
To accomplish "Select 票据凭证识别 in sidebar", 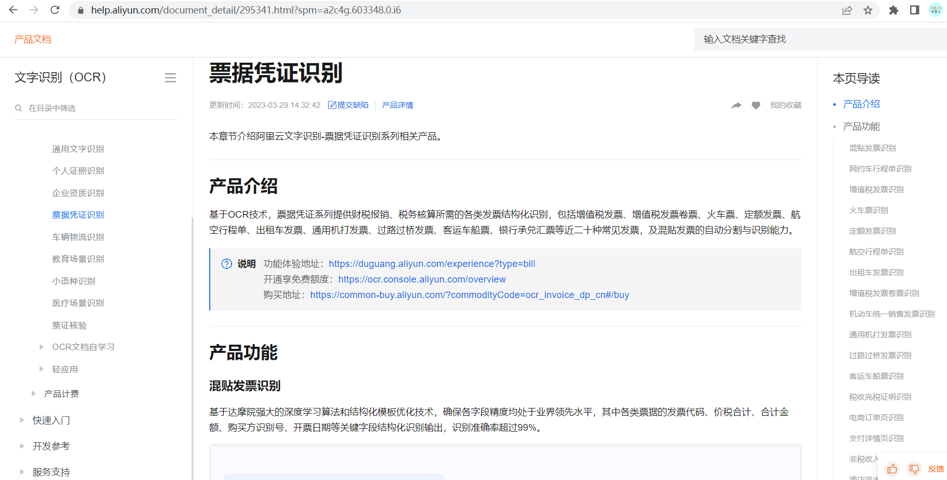I will coord(78,215).
